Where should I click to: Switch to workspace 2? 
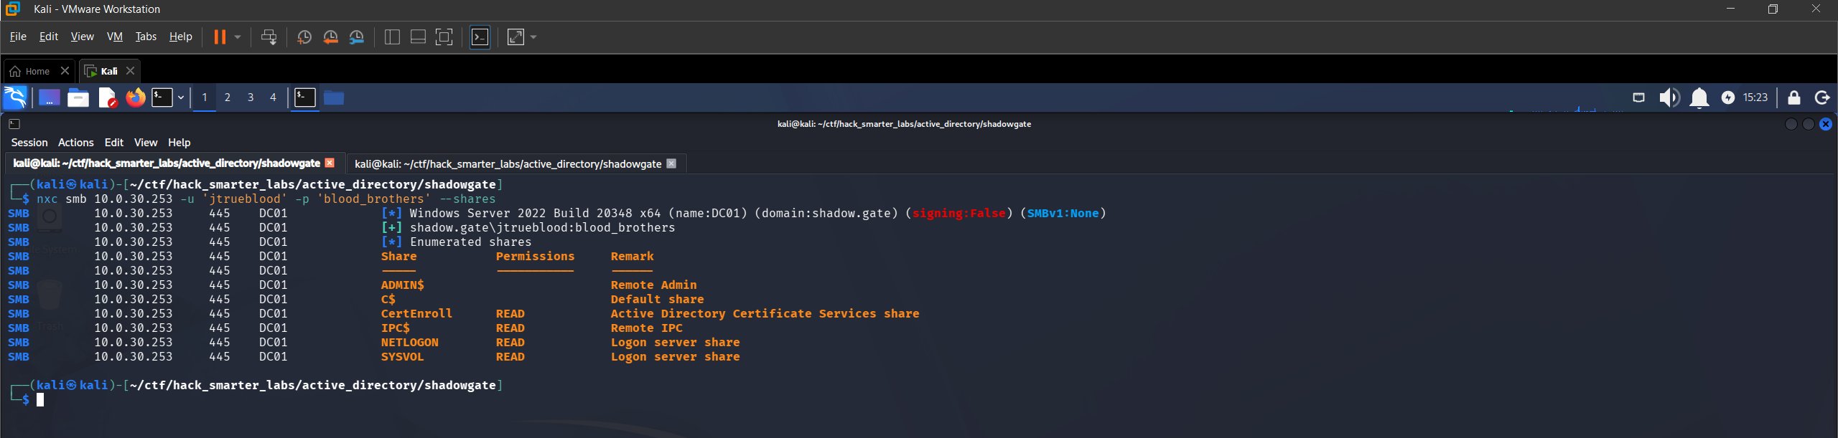coord(228,97)
